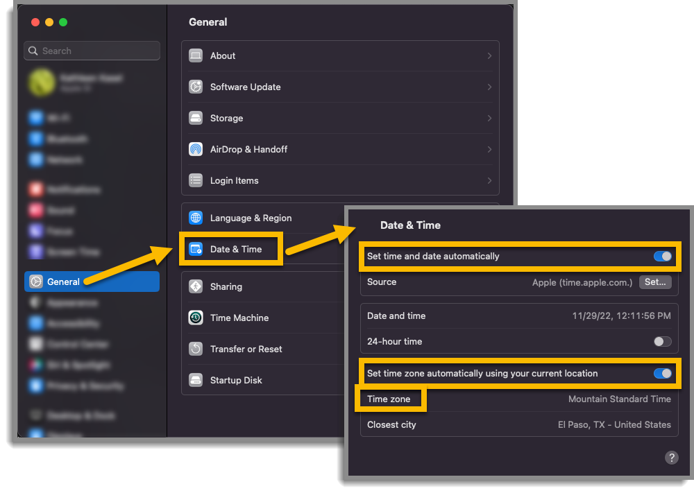The width and height of the screenshot is (694, 493).
Task: Click the Software Update gear icon
Action: pos(196,87)
